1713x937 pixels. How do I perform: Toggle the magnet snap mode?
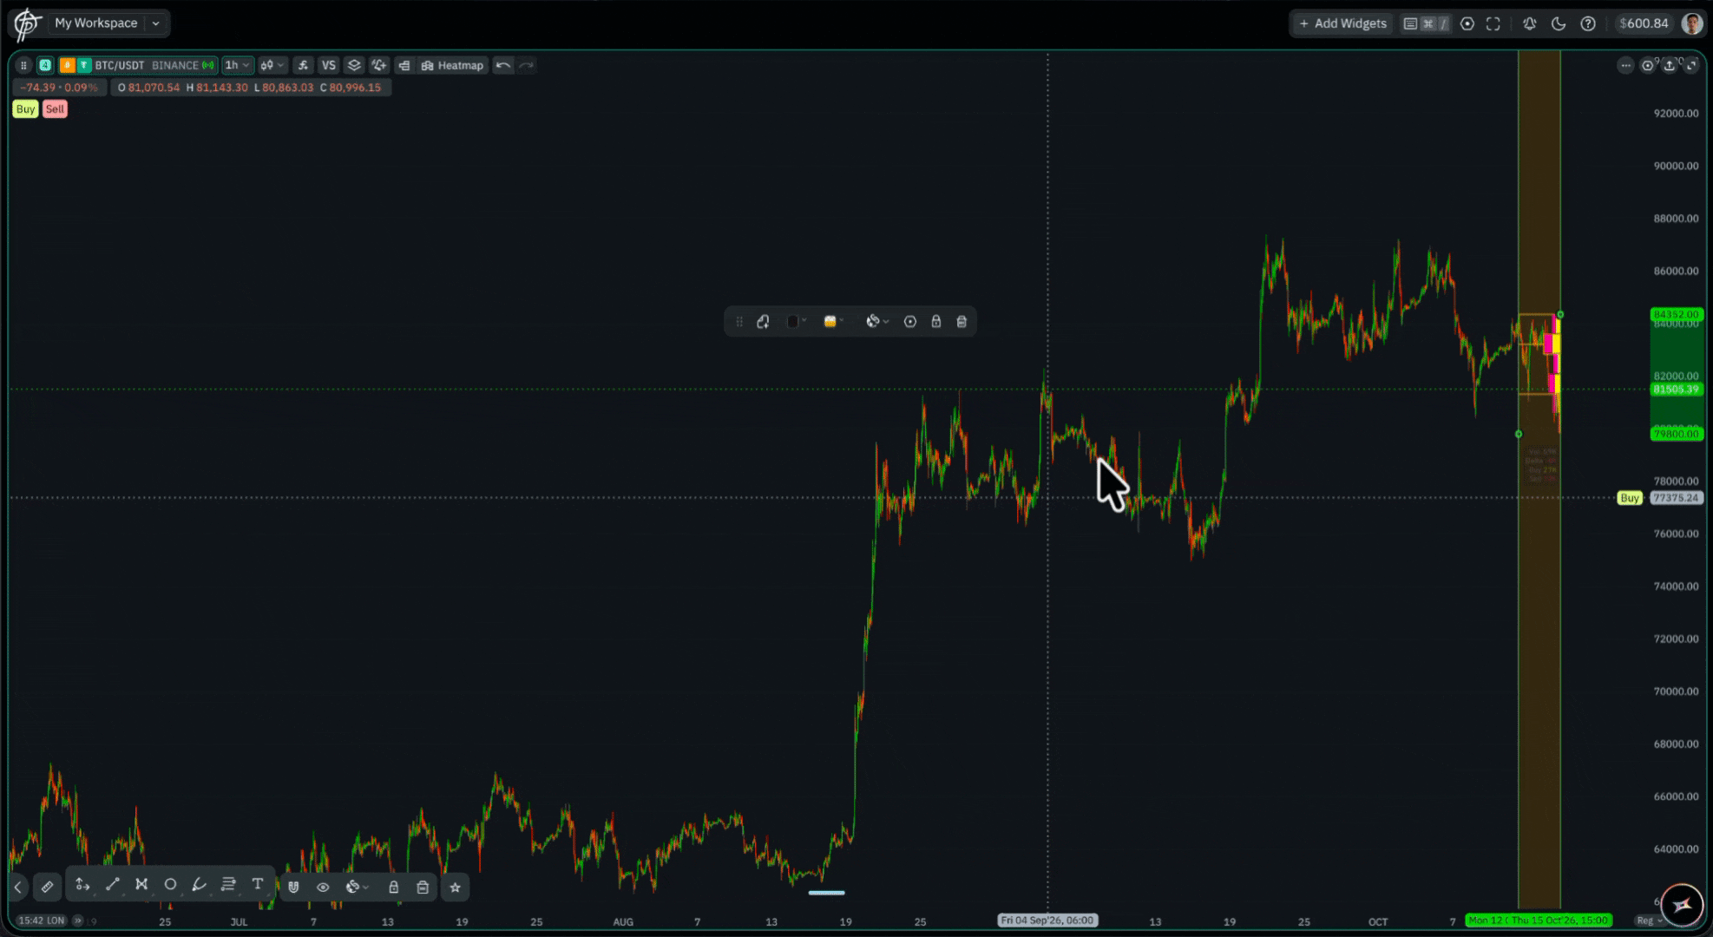[293, 887]
